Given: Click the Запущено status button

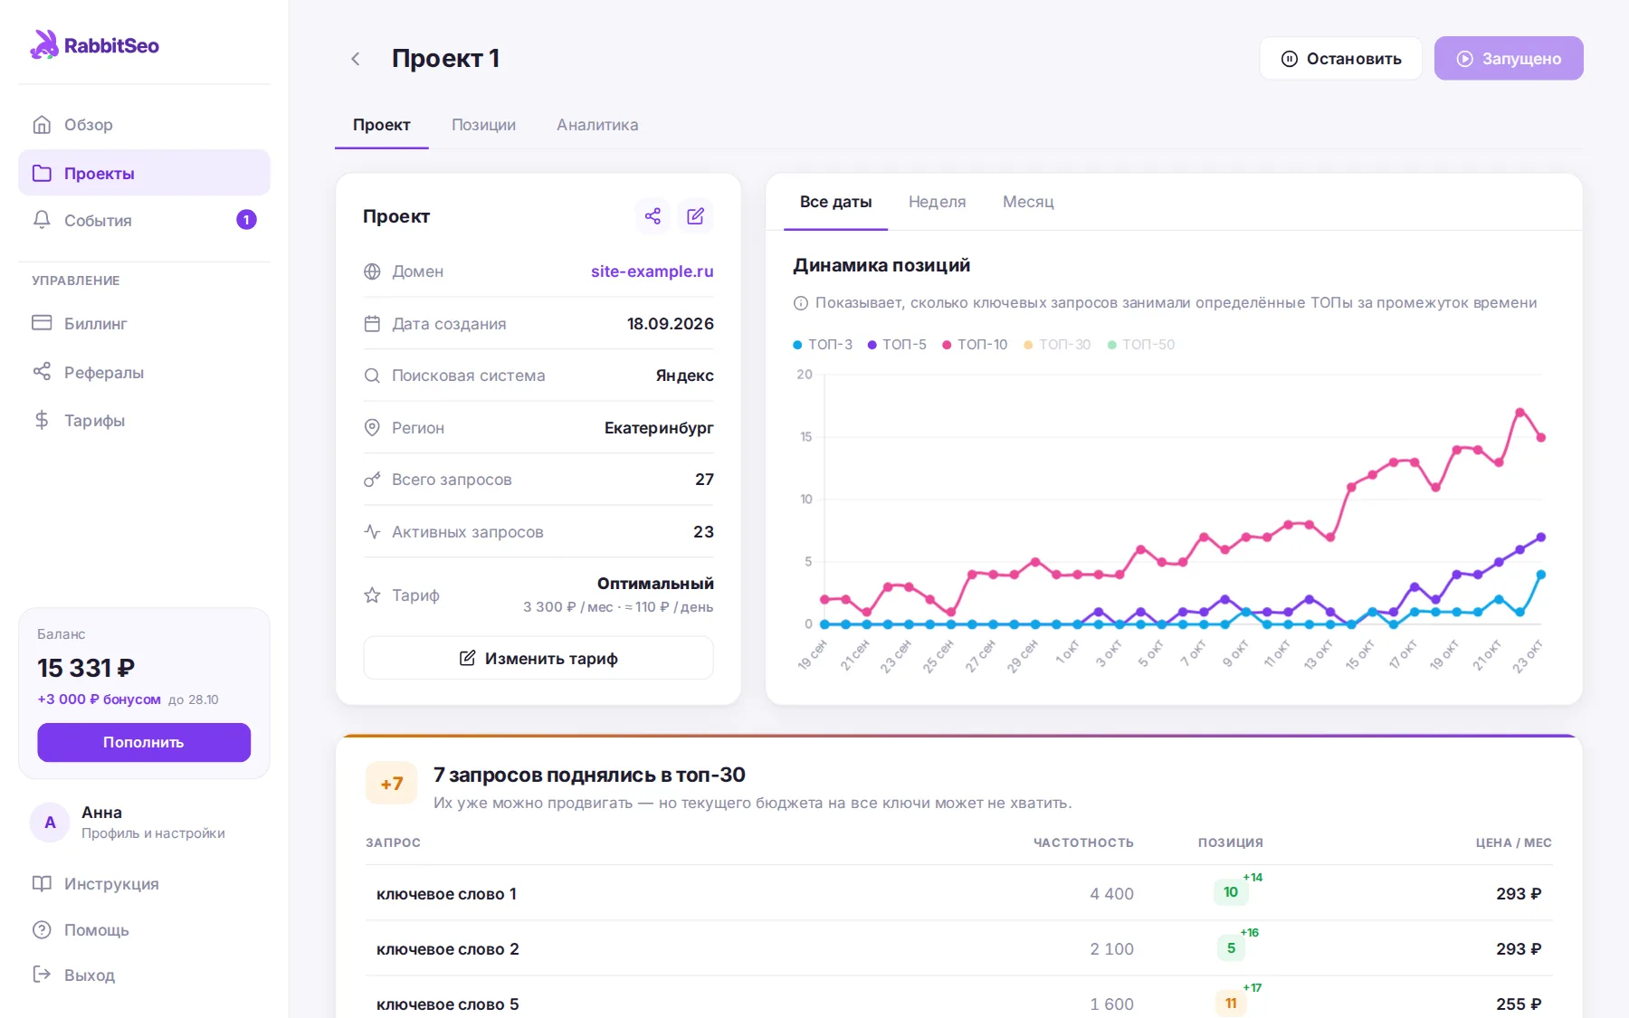Looking at the screenshot, I should coord(1509,59).
